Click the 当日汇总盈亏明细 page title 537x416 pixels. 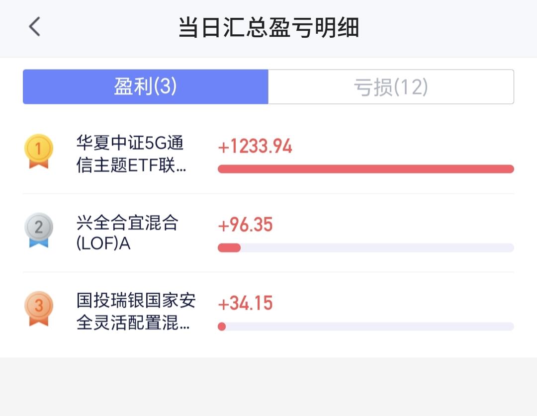(268, 27)
